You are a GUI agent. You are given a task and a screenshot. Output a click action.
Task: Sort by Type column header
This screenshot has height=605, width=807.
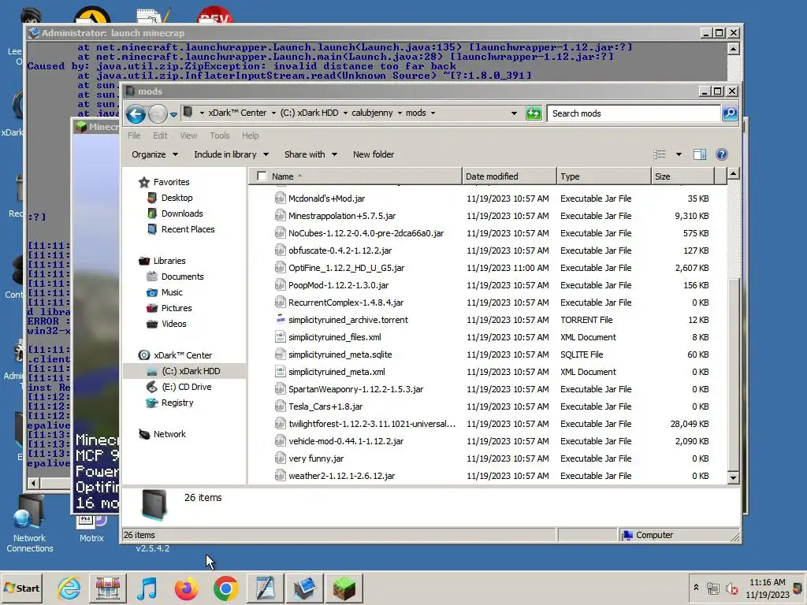604,176
